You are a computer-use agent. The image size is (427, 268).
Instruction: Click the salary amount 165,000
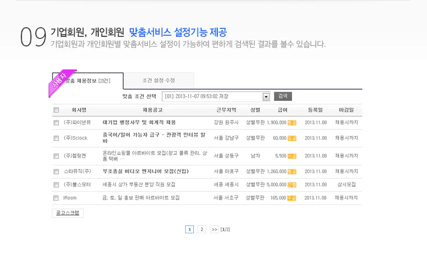[x=278, y=198]
